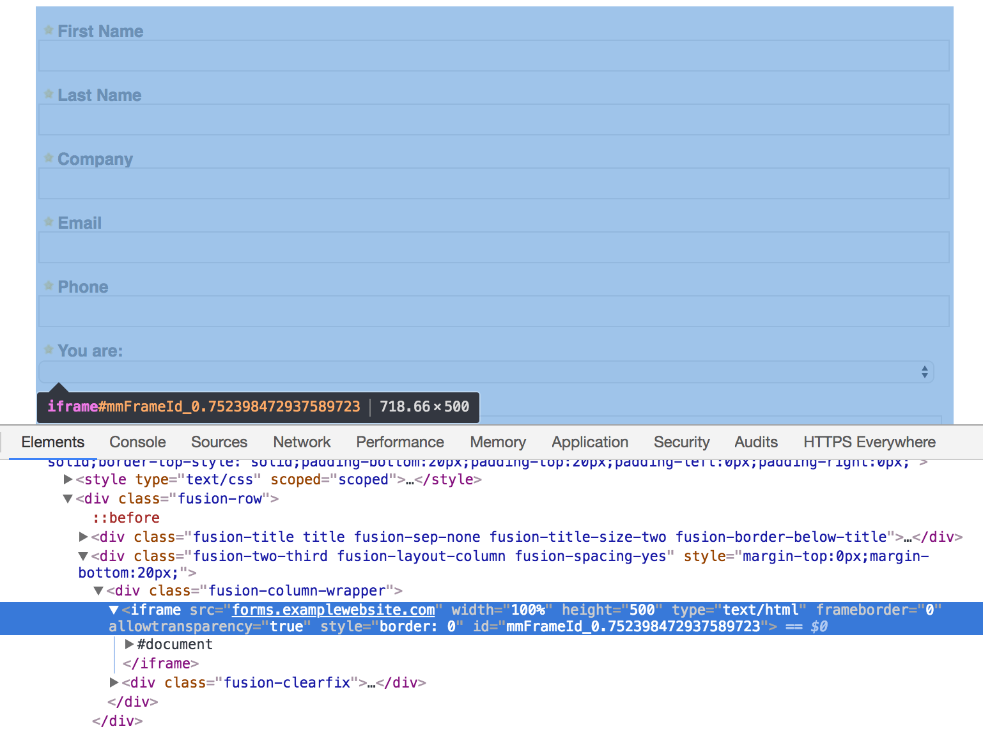
Task: Click the "Phone" form label
Action: click(x=83, y=287)
